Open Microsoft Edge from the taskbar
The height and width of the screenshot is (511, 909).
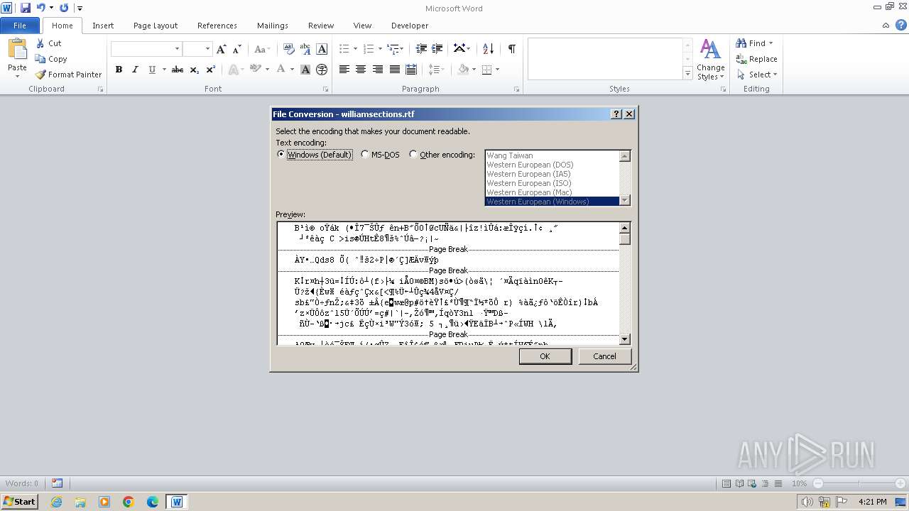[x=153, y=502]
